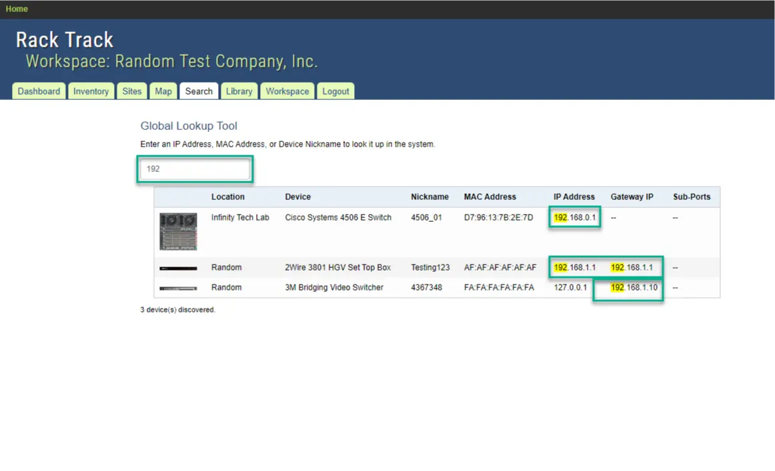Click Workspace: Random Test Company, Inc. subtitle
775x471 pixels.
[171, 61]
